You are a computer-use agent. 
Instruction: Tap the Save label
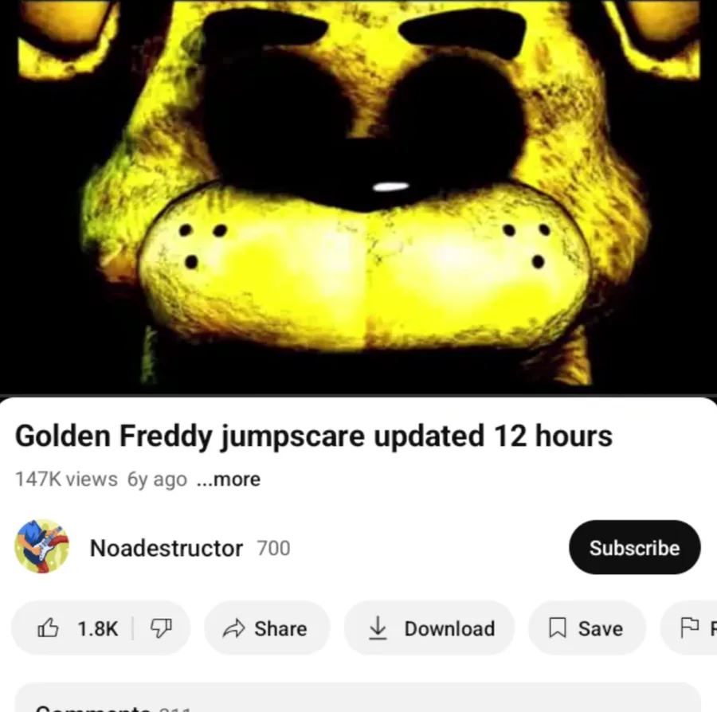[x=601, y=629]
